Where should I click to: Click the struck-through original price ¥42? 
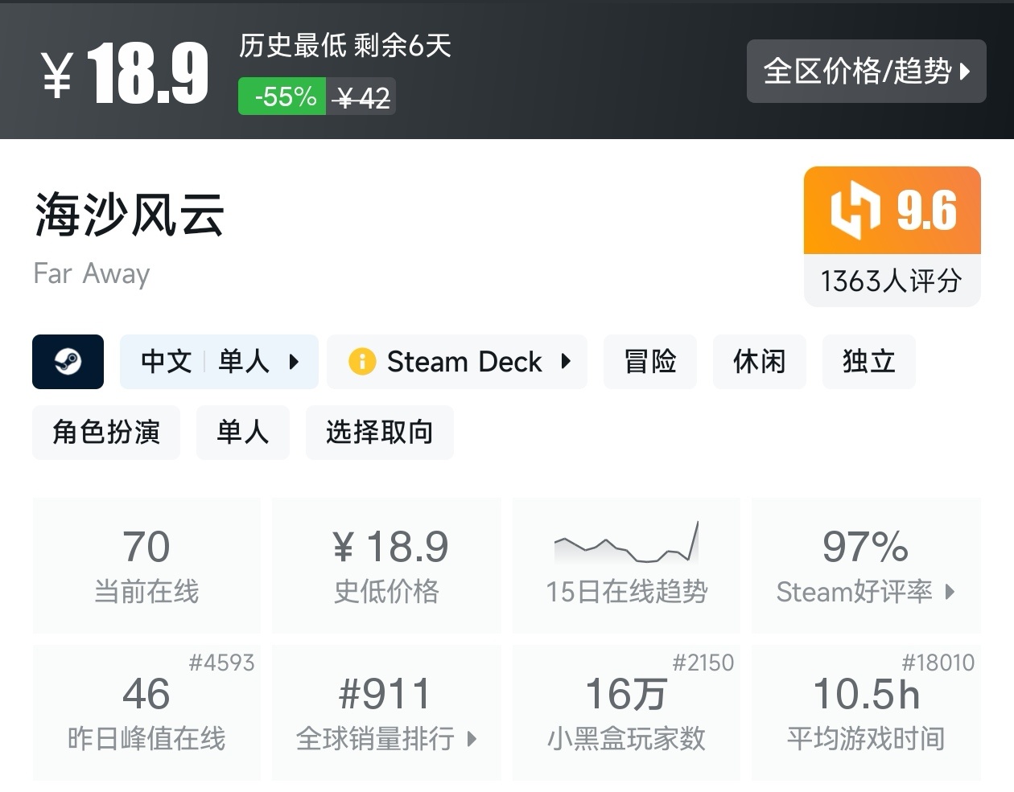361,96
